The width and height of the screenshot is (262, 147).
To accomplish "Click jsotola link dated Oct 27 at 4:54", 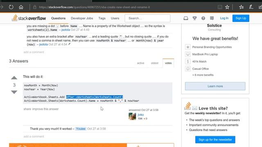I will click(43, 45).
